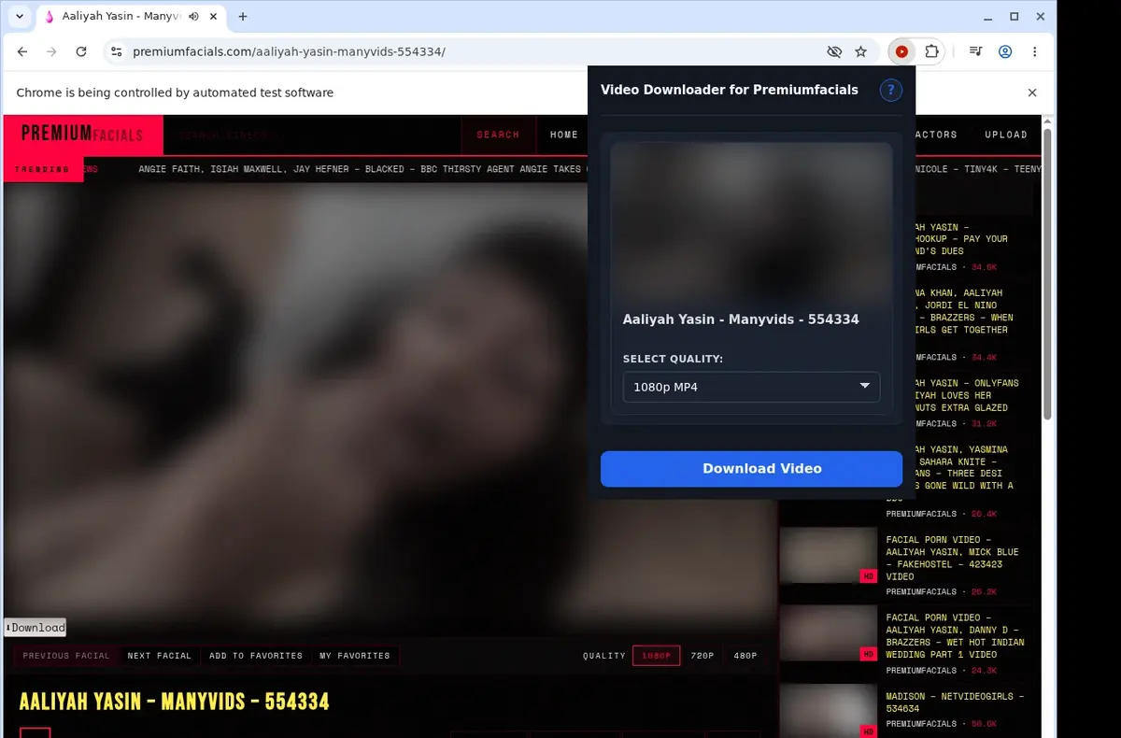Click the site logo in header
This screenshot has height=738, width=1121.
click(x=82, y=134)
